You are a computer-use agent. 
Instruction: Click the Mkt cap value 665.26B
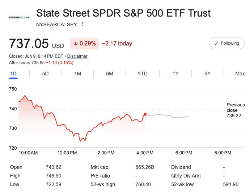pos(145,167)
